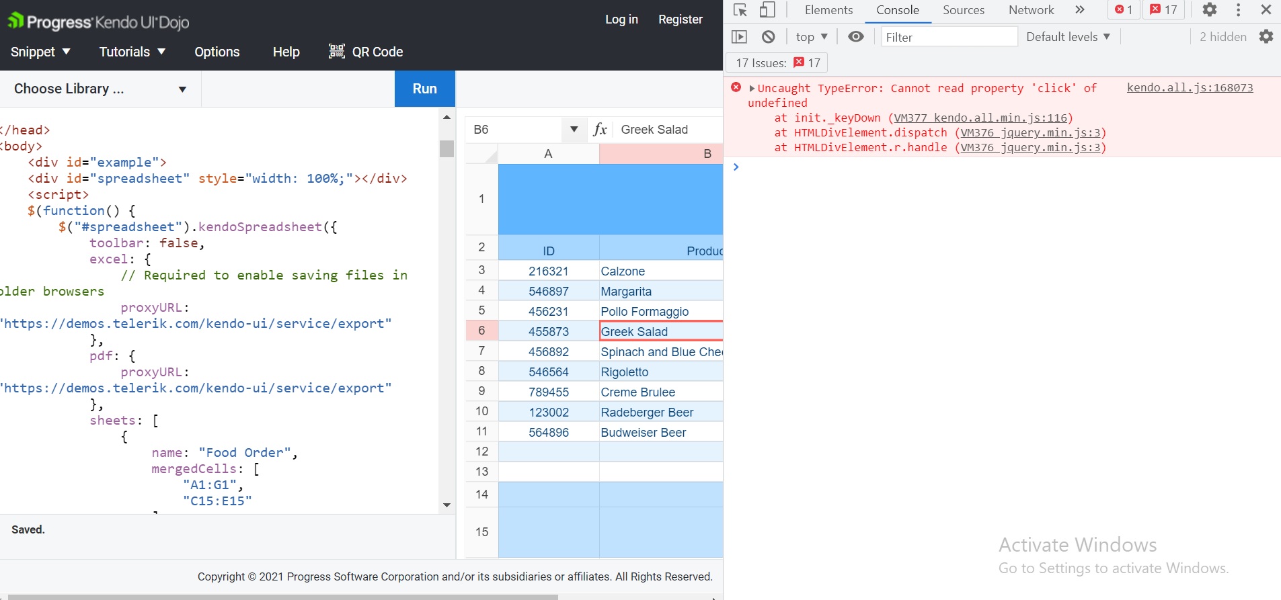Open console settings gear next to hidden count
The height and width of the screenshot is (600, 1281).
[1266, 37]
